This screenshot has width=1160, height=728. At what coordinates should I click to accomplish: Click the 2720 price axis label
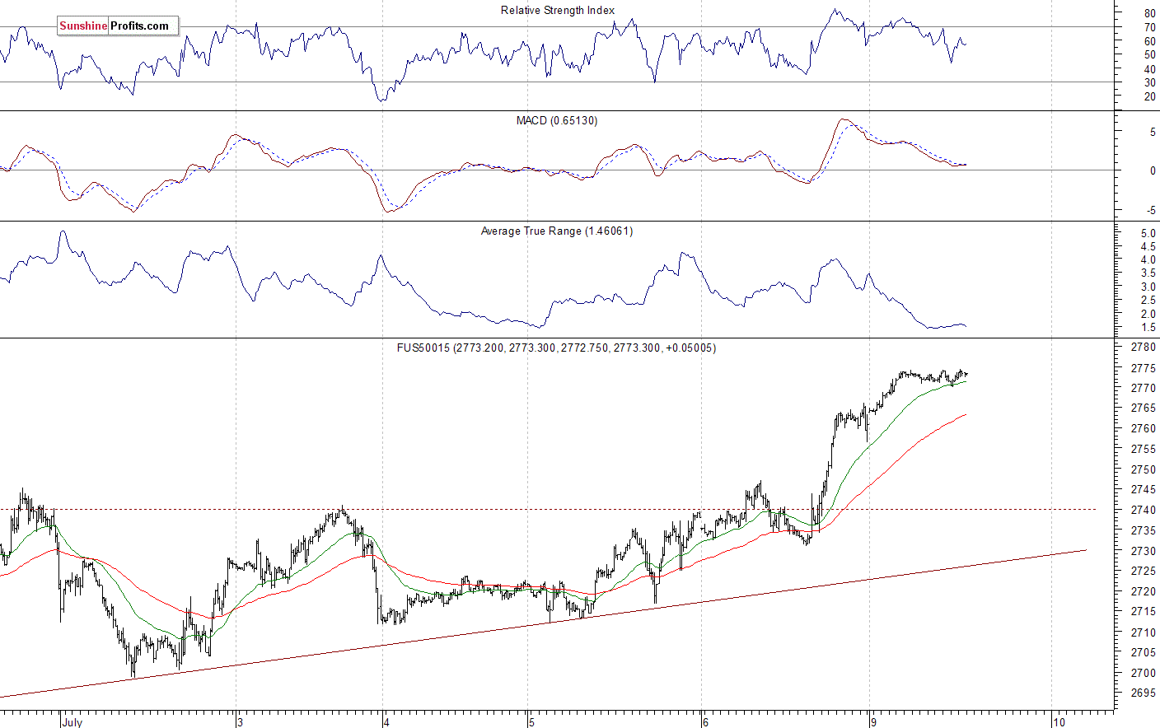coord(1143,592)
